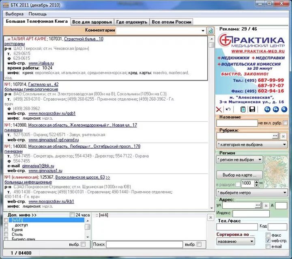Click the Доп. инфо list scroll-down arrow
The image size is (292, 259).
coord(88,237)
